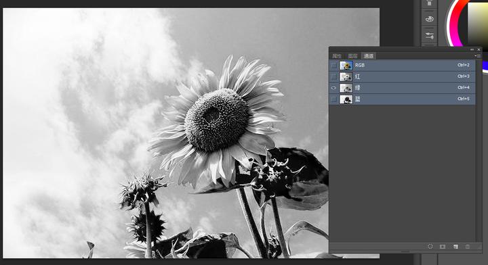Select the 蓝 channel name

[358, 99]
